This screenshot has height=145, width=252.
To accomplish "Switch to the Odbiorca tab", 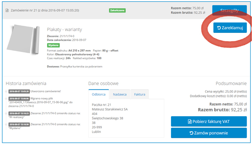I will 99,94.
